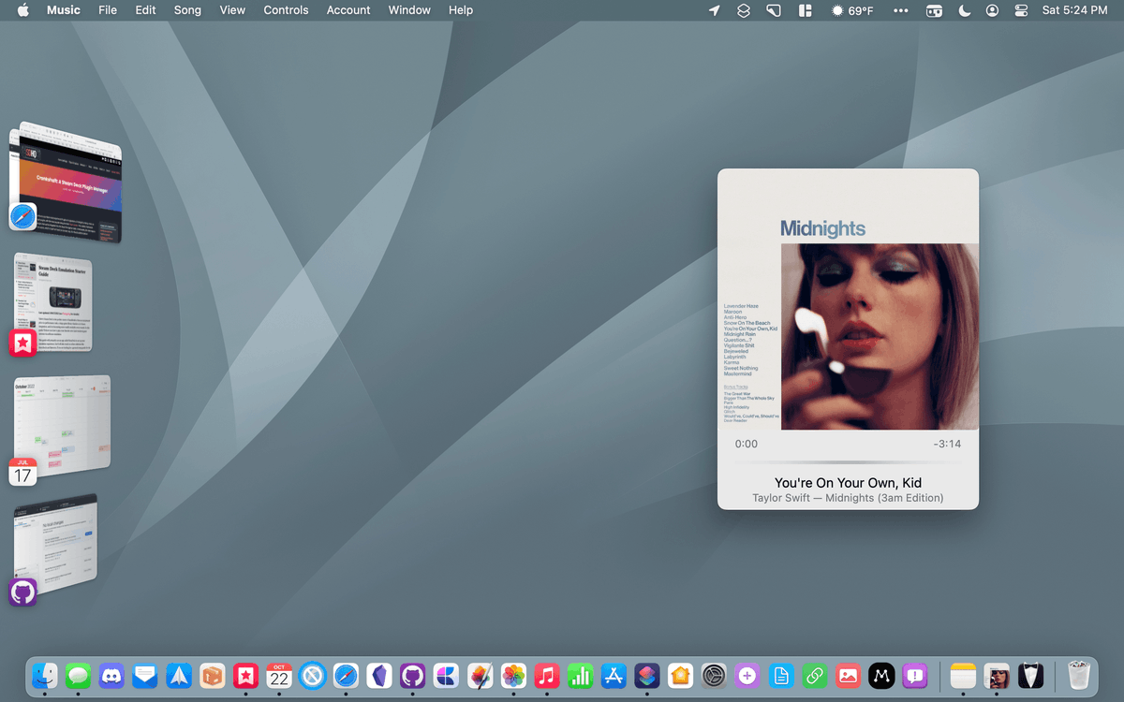The image size is (1124, 702).
Task: Click the sun weather 69°F item
Action: point(852,10)
